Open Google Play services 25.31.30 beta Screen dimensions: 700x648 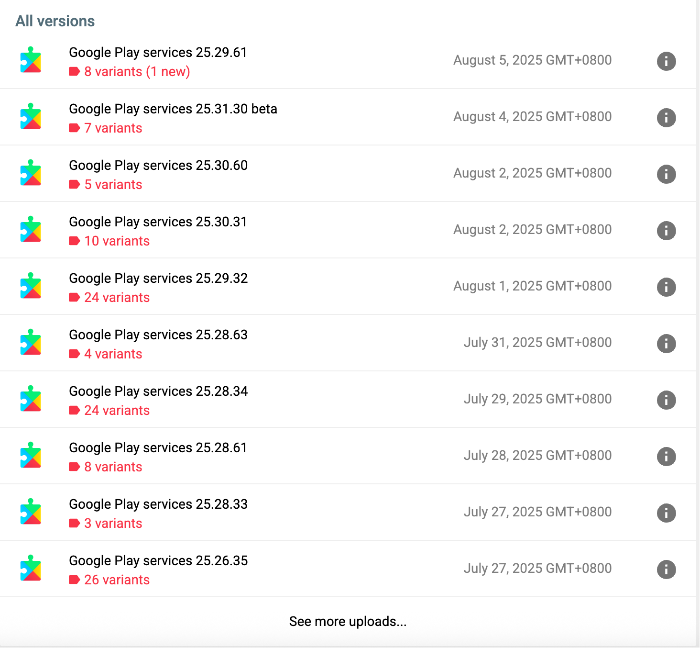[173, 109]
